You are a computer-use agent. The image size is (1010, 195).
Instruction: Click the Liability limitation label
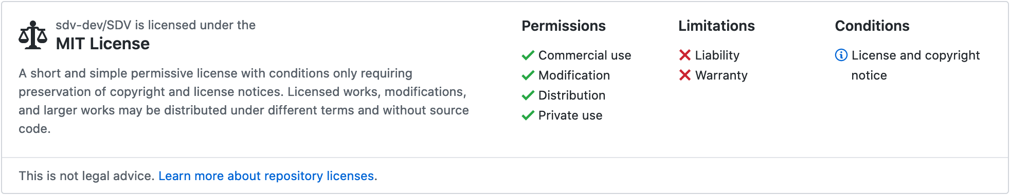(x=717, y=55)
